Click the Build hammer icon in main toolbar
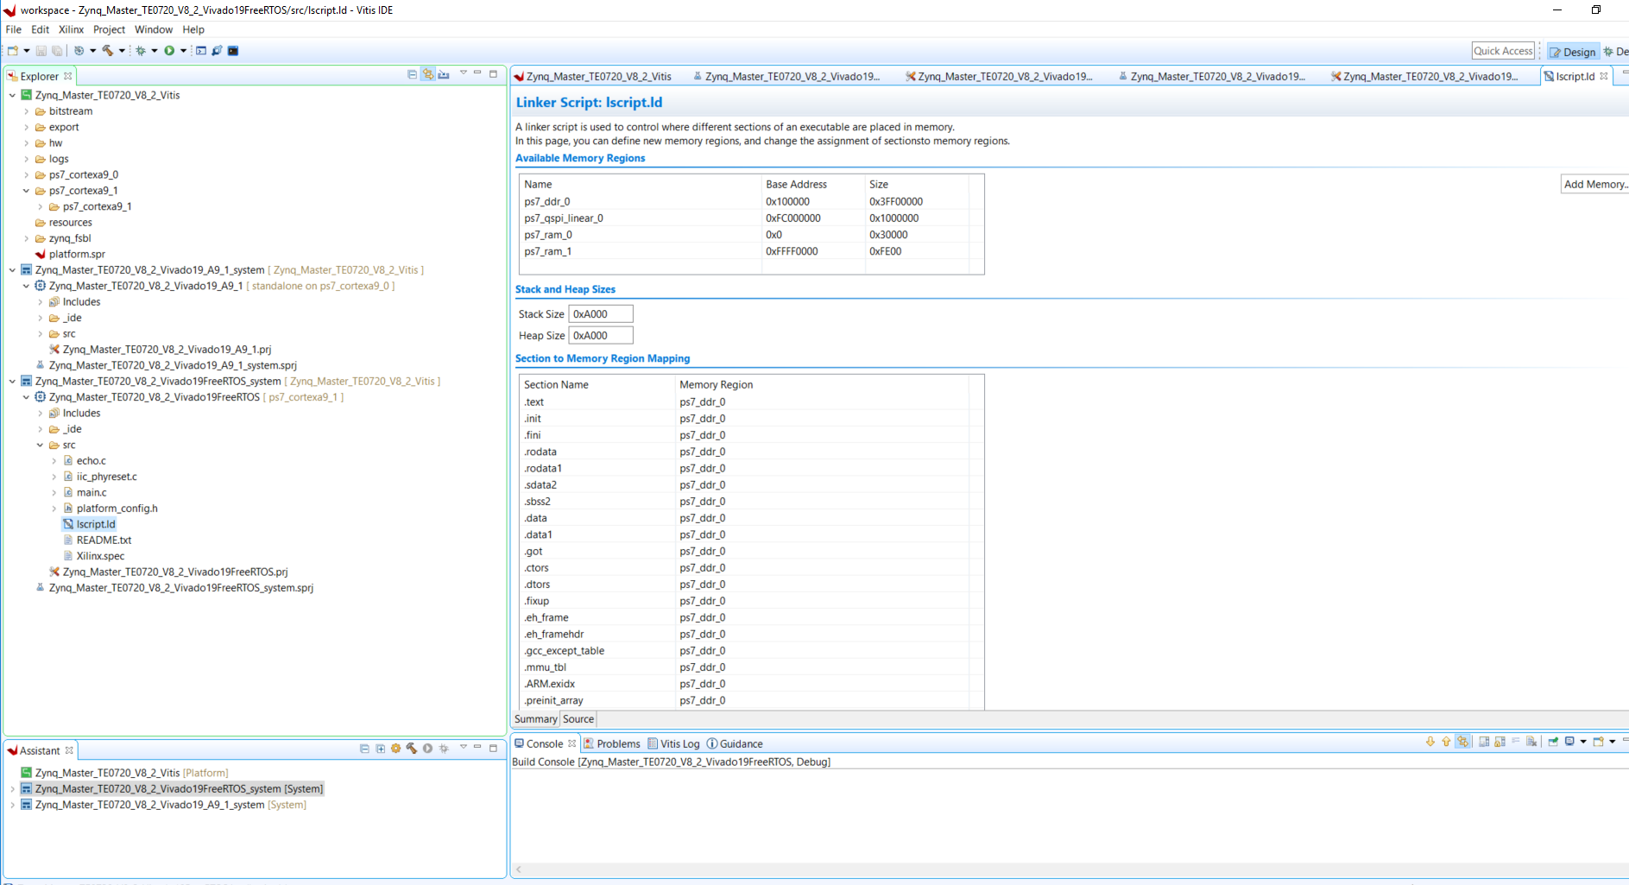The width and height of the screenshot is (1629, 885). point(108,51)
